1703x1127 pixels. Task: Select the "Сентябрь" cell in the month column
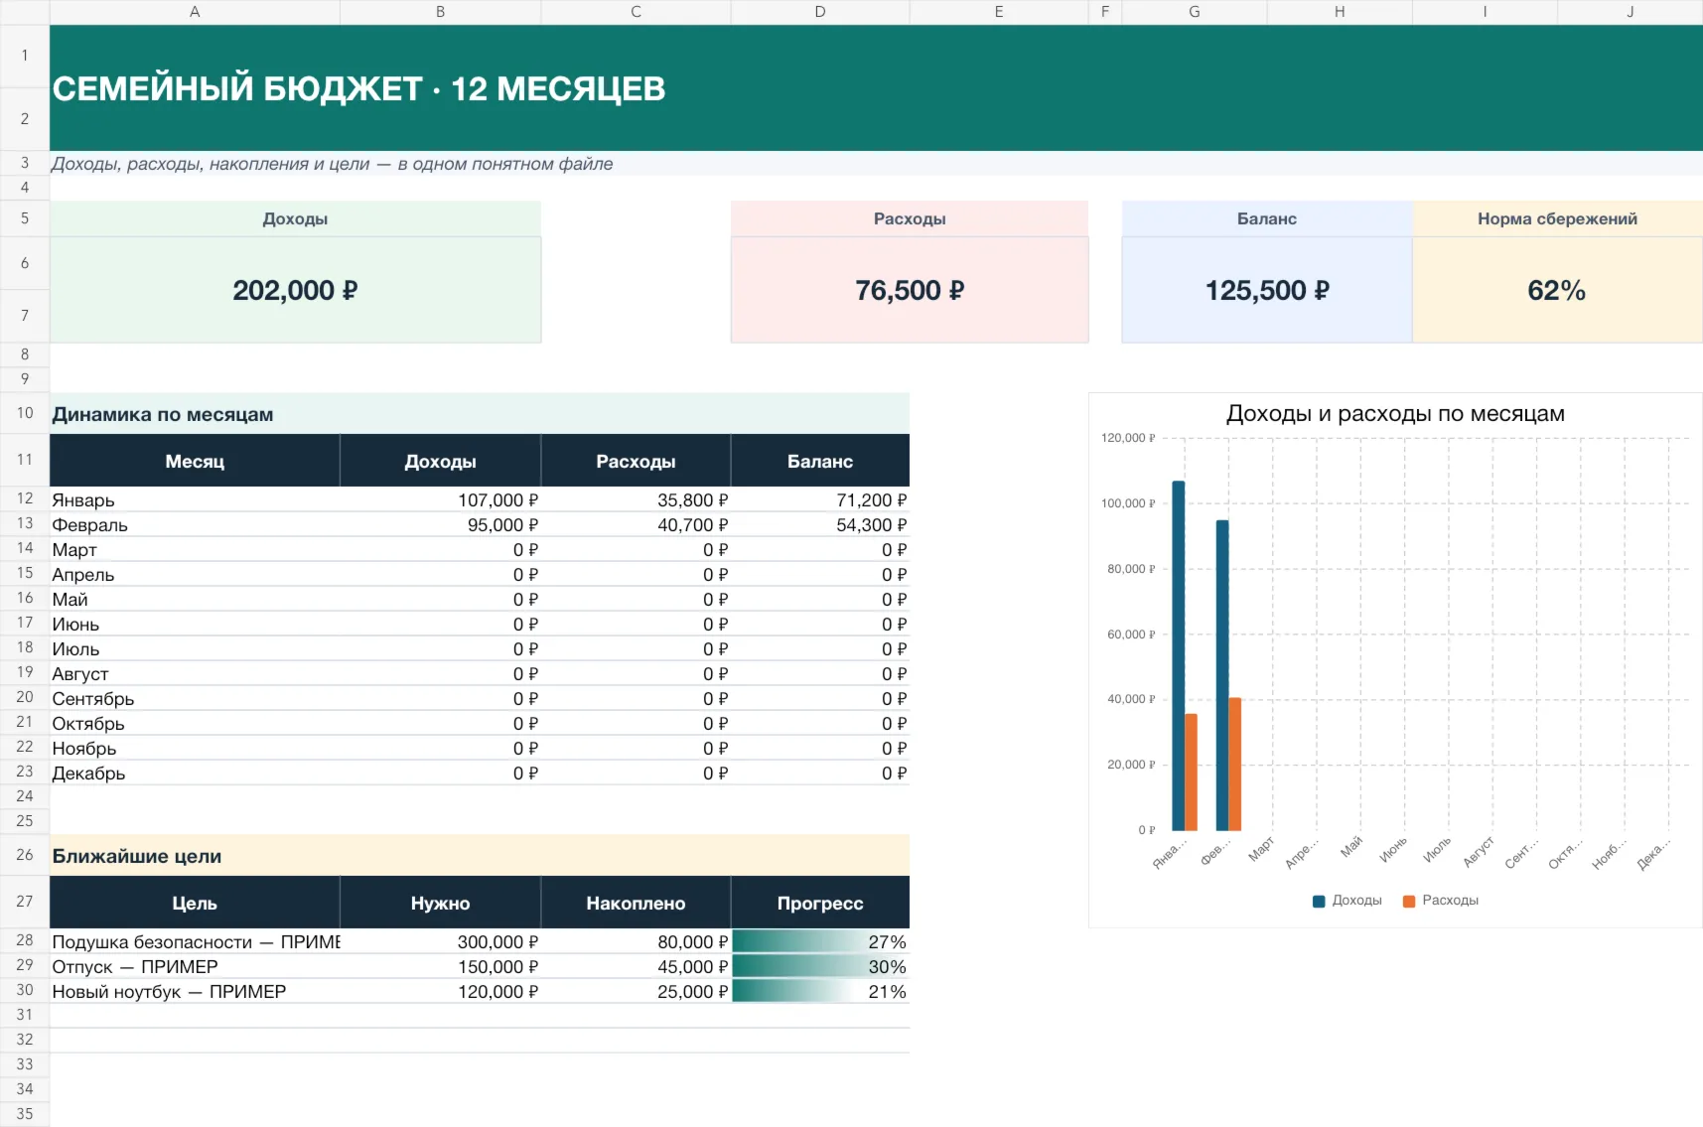coord(195,698)
